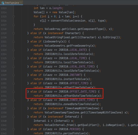This screenshot has height=135, width=138.
Task: Collapse the for loop fold marker at line 1315
Action: pyautogui.click(x=14, y=17)
